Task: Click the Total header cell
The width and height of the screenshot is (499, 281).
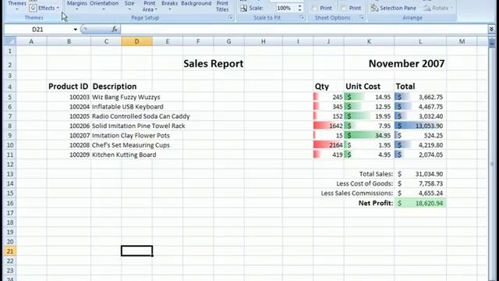Action: [420, 87]
